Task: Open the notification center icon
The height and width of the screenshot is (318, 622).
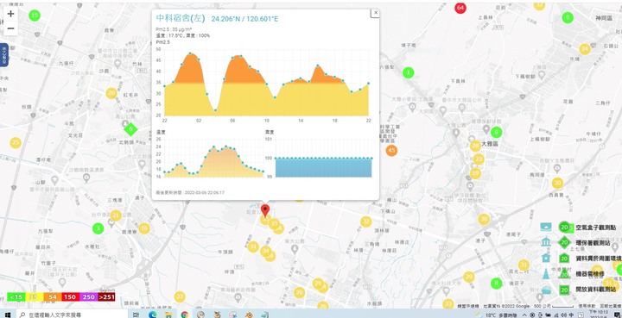Action: pyautogui.click(x=617, y=315)
